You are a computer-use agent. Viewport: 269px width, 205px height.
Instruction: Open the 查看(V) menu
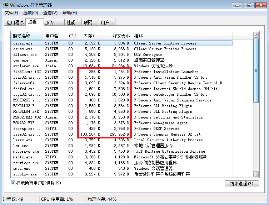click(x=50, y=13)
